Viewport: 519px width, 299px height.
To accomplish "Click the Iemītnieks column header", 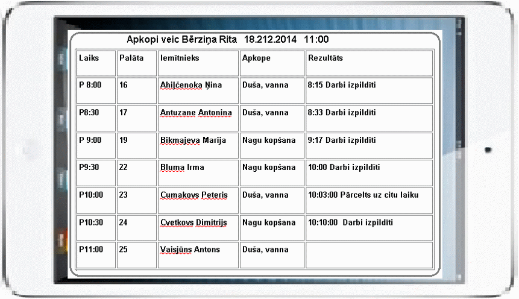I will 180,58.
